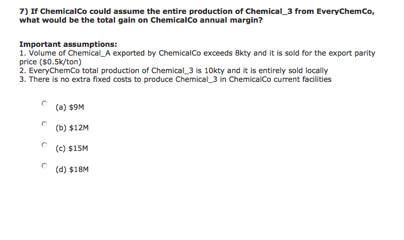Click the "(b) $12M" answer label
Viewport: 404px width, 240px height.
click(x=72, y=128)
